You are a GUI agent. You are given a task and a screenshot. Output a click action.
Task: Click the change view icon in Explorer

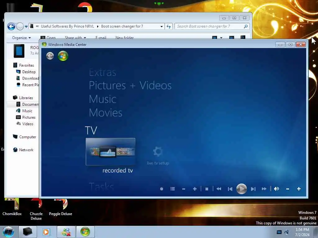(x=215, y=37)
